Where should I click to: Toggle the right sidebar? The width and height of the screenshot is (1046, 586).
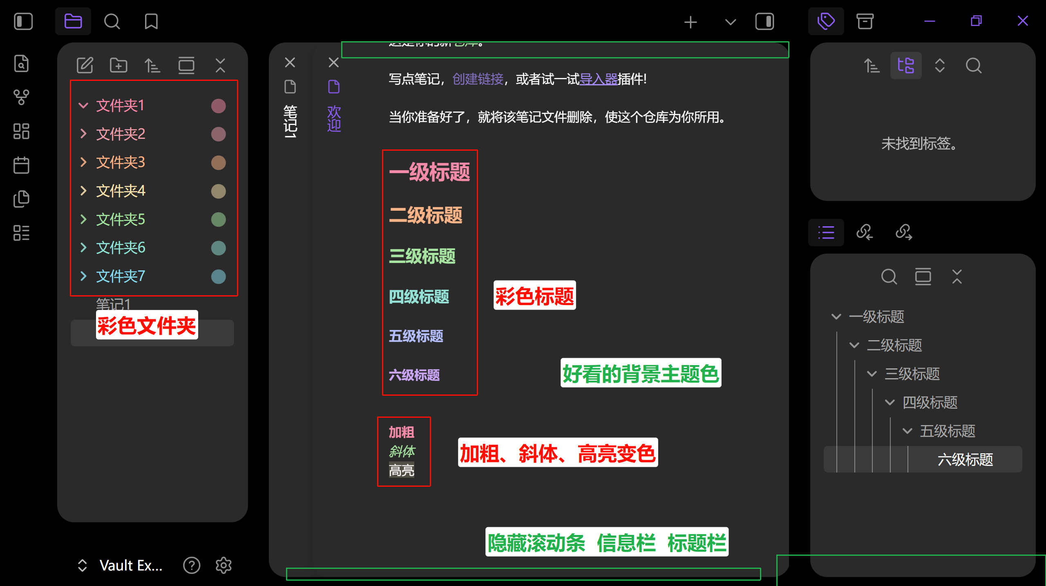pyautogui.click(x=764, y=21)
